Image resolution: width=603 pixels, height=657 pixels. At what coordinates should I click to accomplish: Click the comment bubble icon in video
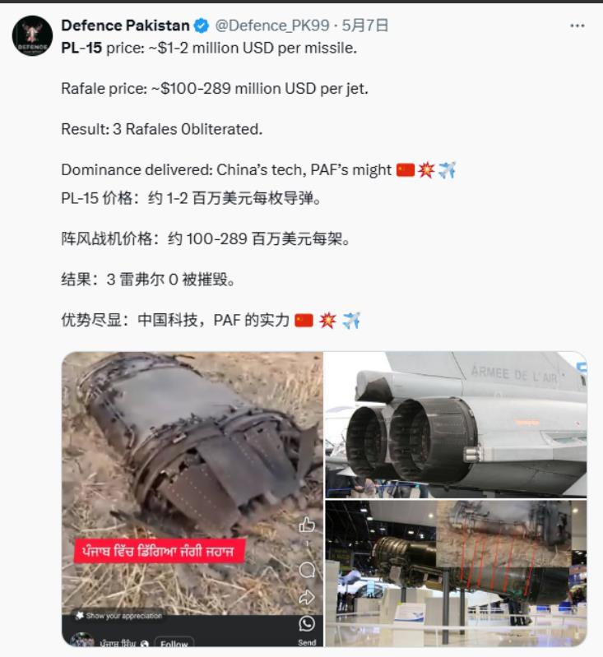tap(307, 570)
